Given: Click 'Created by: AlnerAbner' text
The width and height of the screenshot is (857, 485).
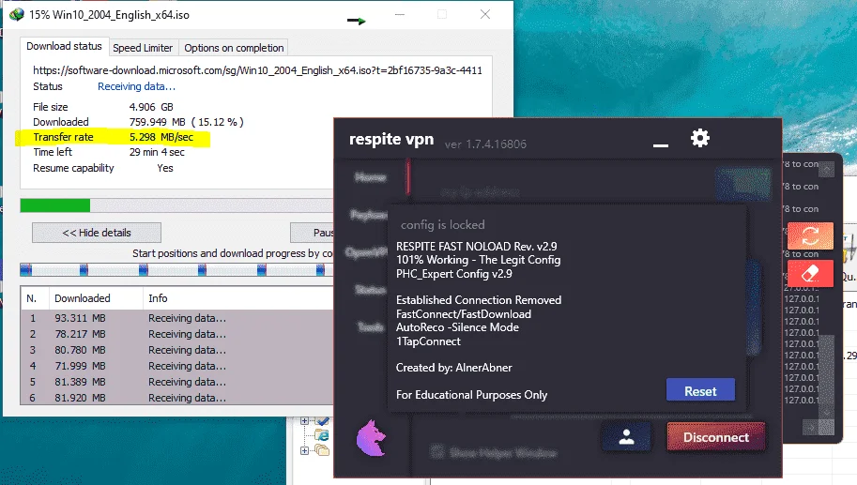Looking at the screenshot, I should [454, 368].
